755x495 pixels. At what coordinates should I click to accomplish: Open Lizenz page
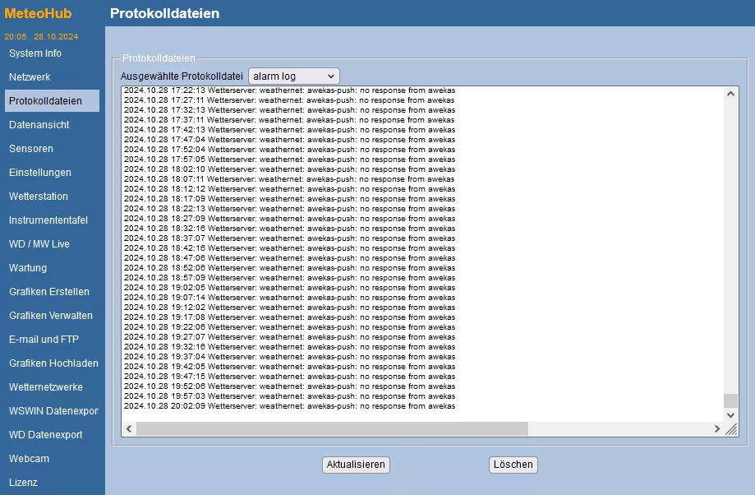(x=23, y=483)
